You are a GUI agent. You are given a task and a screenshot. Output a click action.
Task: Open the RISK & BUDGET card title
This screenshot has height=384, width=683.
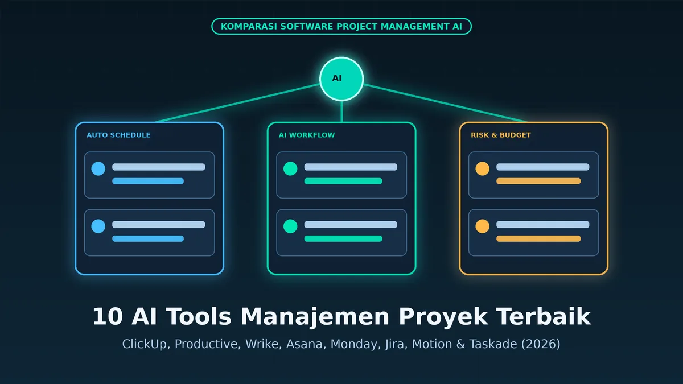tap(501, 135)
